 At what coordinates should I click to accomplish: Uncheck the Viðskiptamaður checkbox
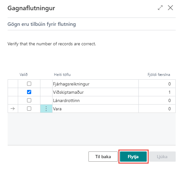click(29, 92)
